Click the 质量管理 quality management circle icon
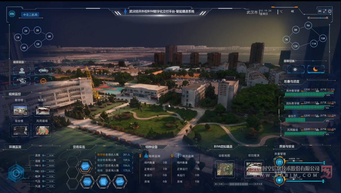This screenshot has height=193, width=341. 279,162
